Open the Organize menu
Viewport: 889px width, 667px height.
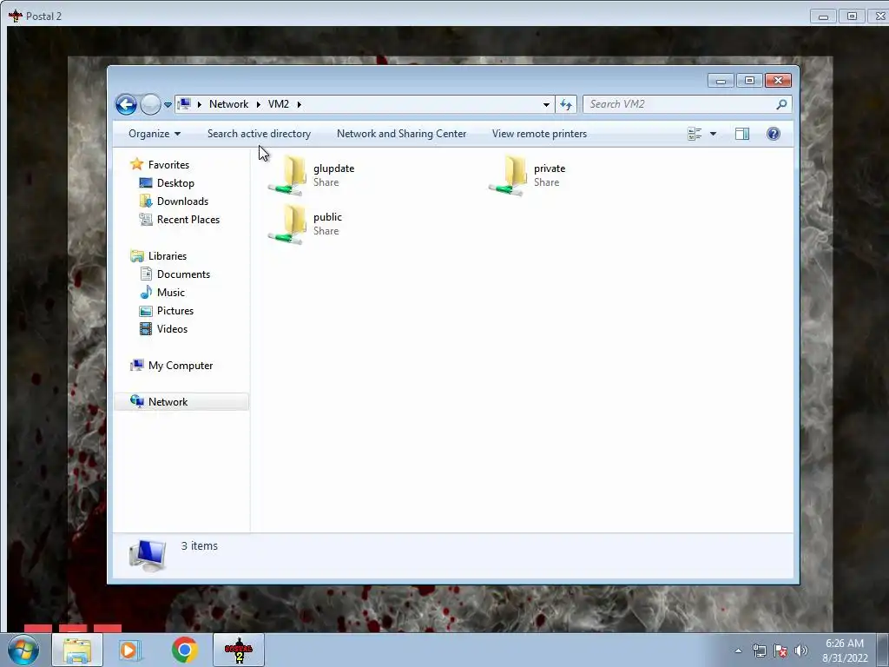coord(155,134)
